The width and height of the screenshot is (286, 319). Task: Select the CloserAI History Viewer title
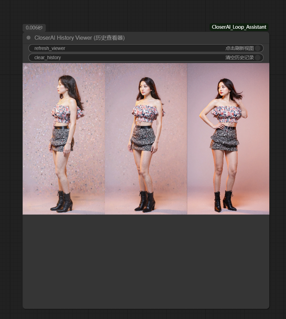[x=80, y=38]
